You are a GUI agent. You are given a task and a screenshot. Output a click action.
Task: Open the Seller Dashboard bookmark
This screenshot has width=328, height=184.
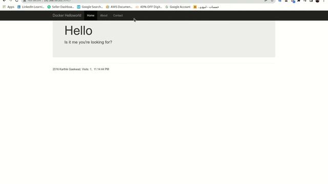pos(60,7)
